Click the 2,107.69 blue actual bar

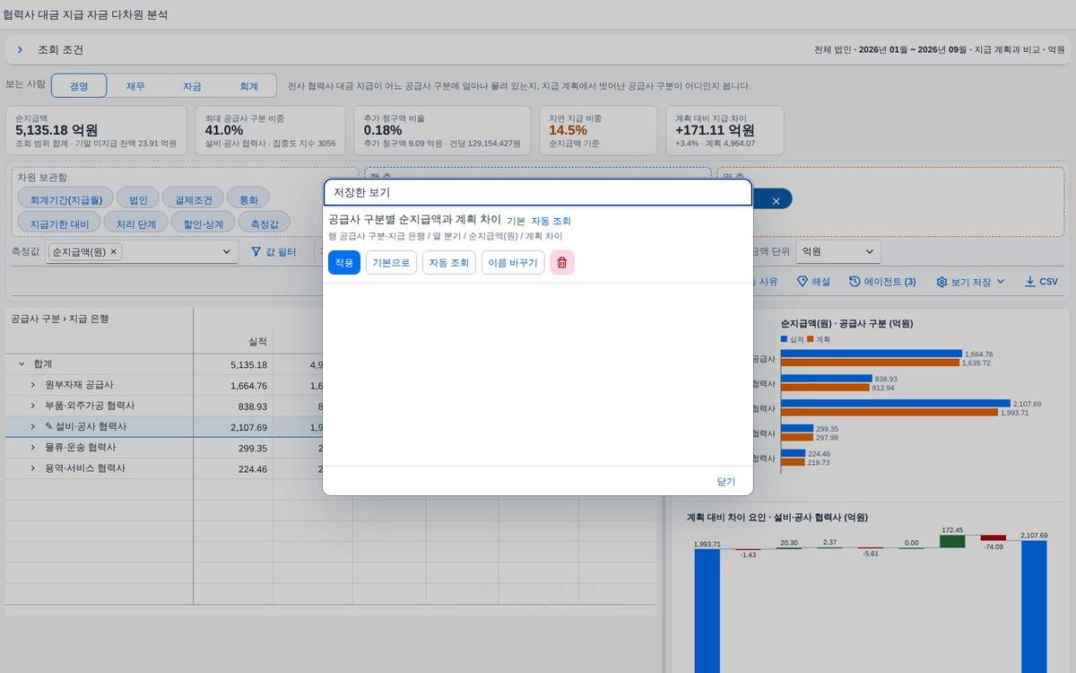895,404
